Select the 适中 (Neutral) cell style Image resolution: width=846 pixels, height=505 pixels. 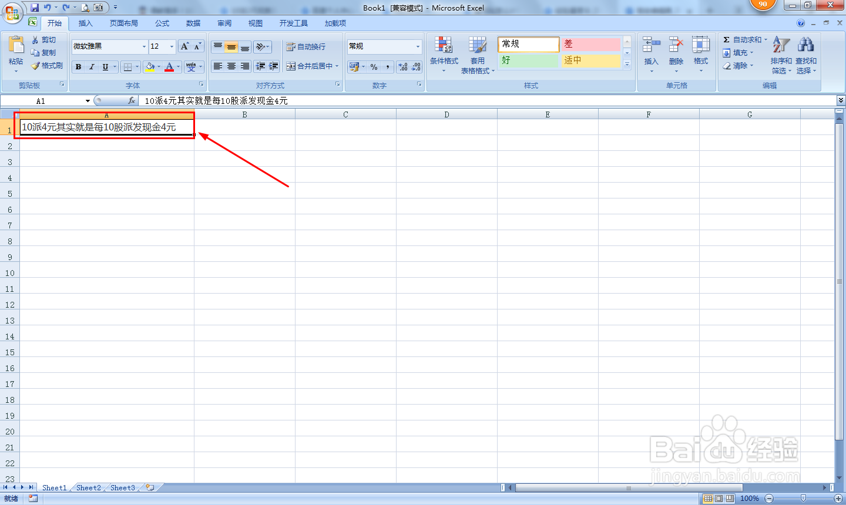(x=590, y=60)
